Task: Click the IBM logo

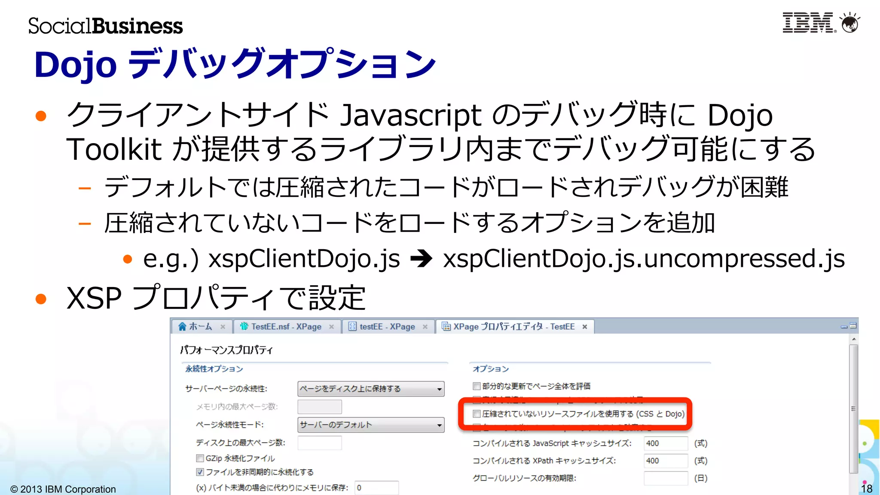Action: [x=809, y=23]
